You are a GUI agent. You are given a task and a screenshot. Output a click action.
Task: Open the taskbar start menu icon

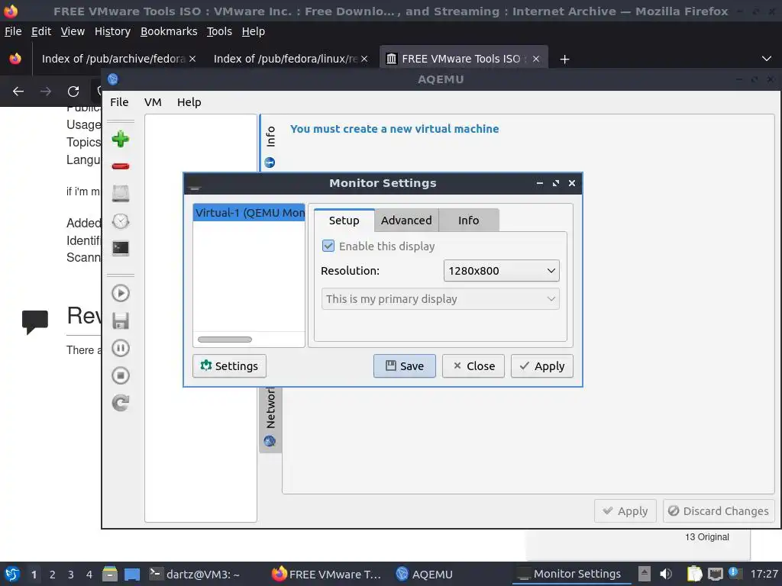click(12, 574)
